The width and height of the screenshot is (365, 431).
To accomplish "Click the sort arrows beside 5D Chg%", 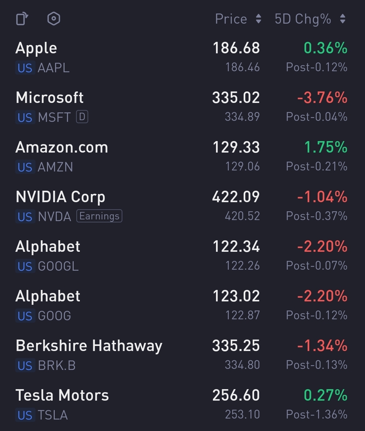I will (x=343, y=19).
